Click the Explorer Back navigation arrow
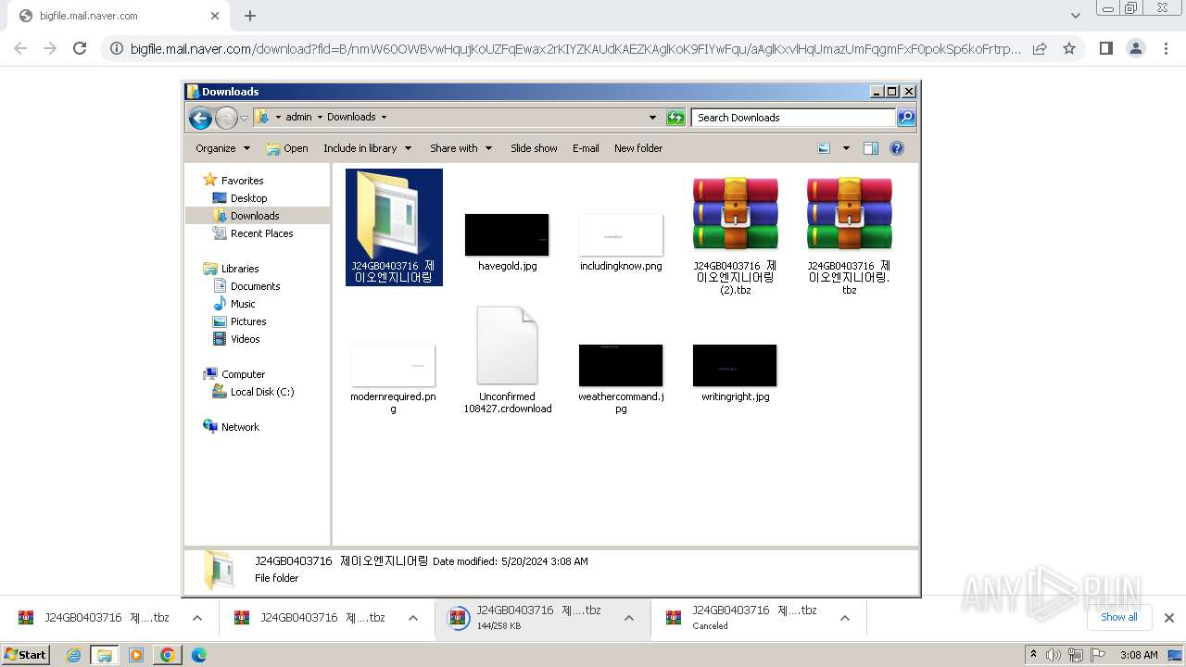This screenshot has width=1186, height=667. tap(200, 118)
